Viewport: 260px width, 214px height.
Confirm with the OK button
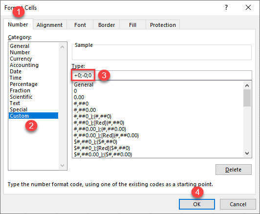click(x=197, y=204)
